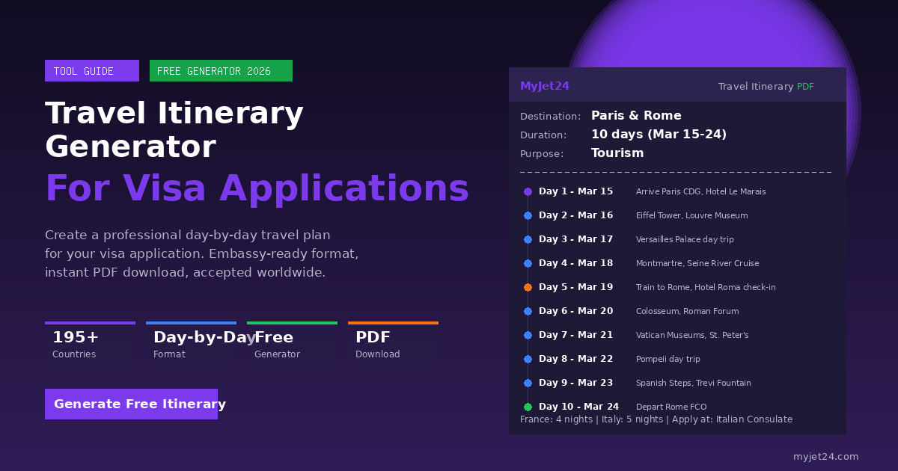Screen dimensions: 898x471
Task: Select the marker next to Day 7
Action: click(x=528, y=335)
